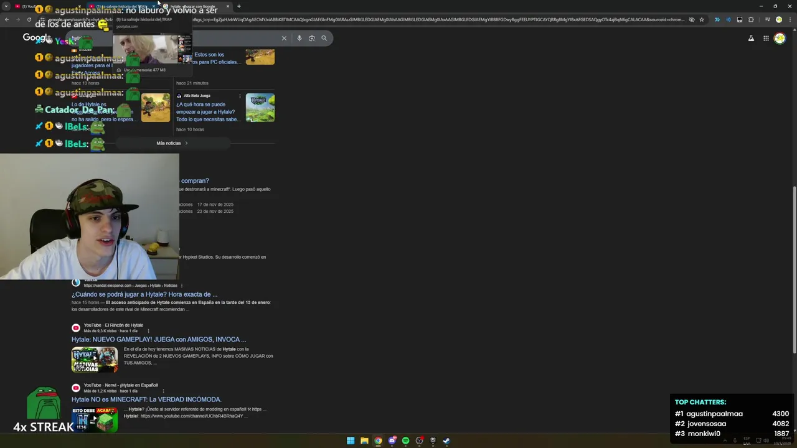Click monkiwi0 in top chatters list

click(703, 434)
